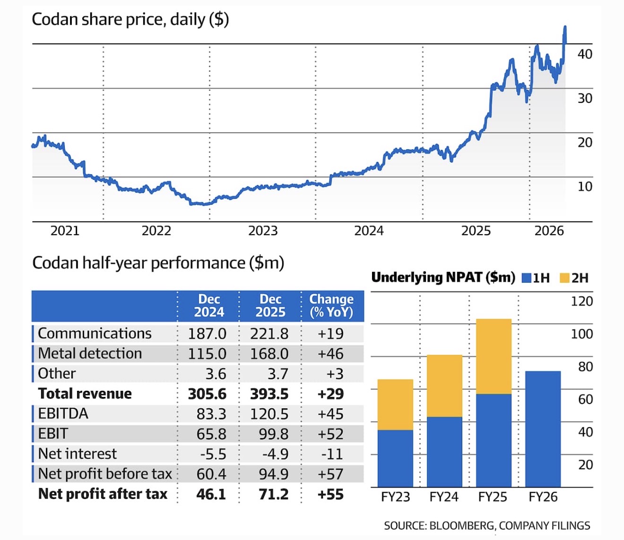Click the FY26 label under the NPAT chart
The height and width of the screenshot is (540, 624).
point(543,497)
